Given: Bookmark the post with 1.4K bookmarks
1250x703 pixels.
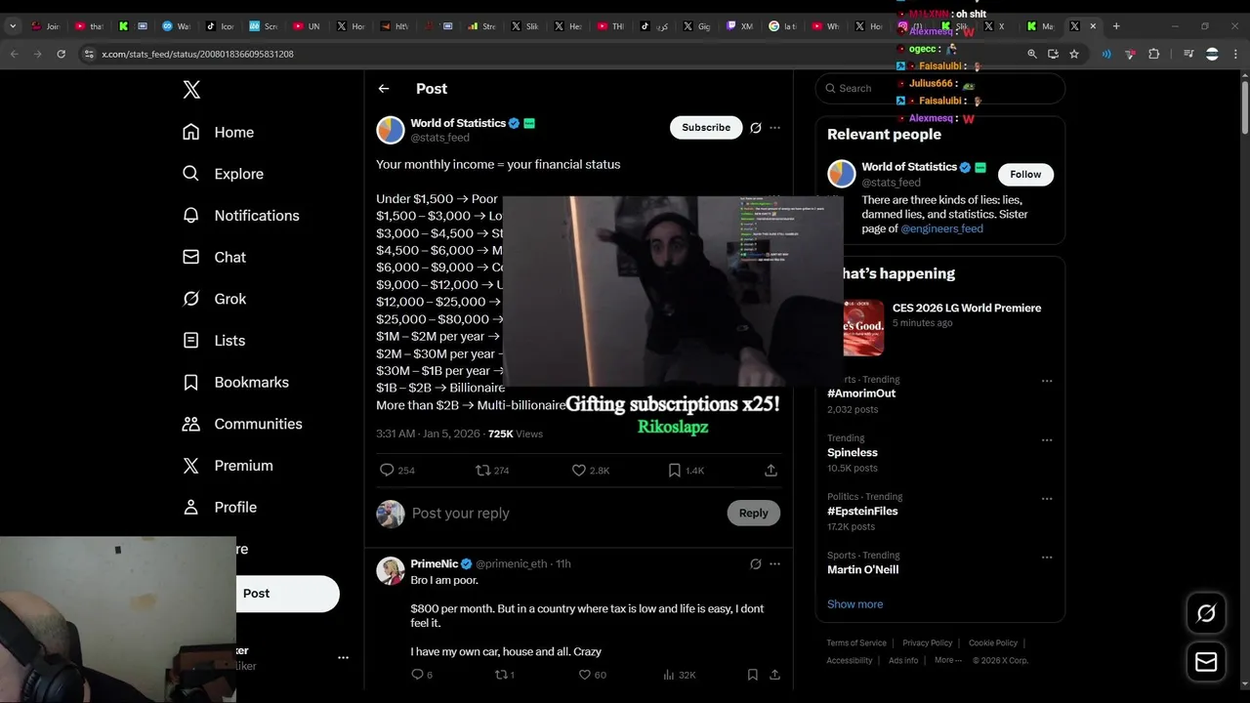Looking at the screenshot, I should pyautogui.click(x=674, y=471).
